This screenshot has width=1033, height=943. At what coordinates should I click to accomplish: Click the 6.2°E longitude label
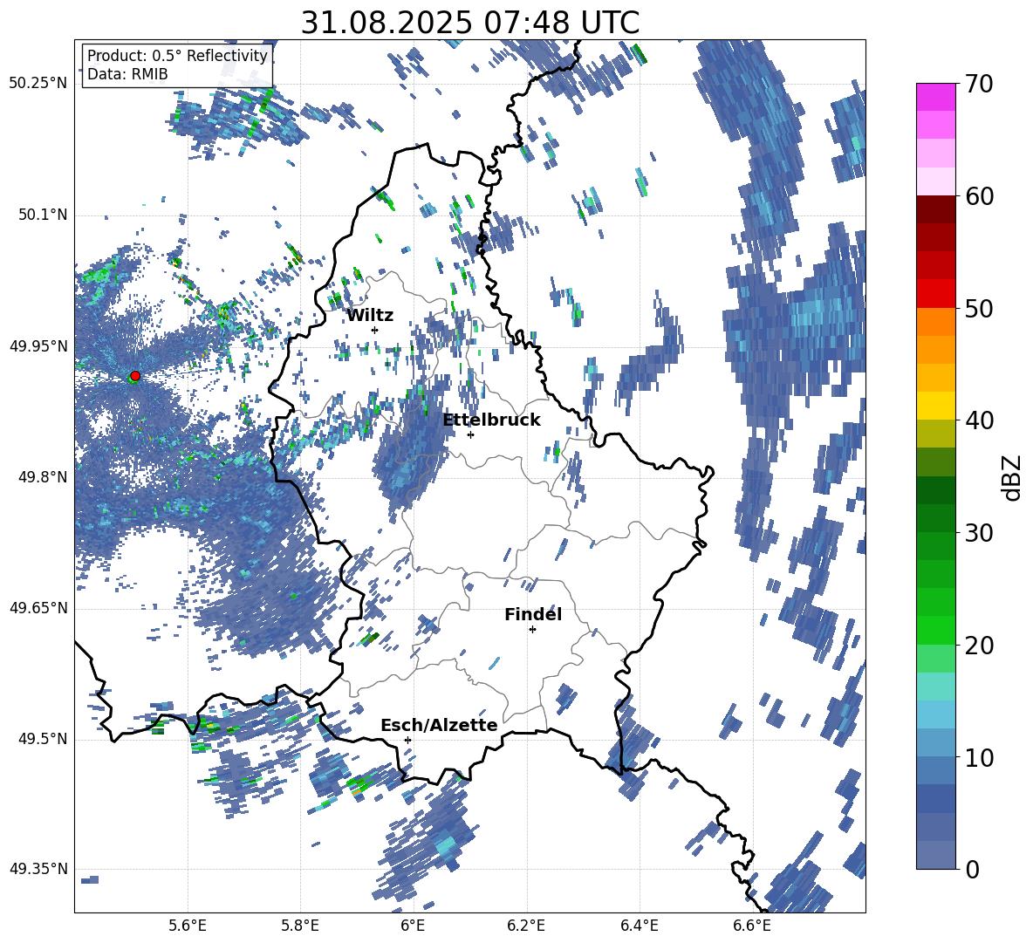tap(526, 926)
